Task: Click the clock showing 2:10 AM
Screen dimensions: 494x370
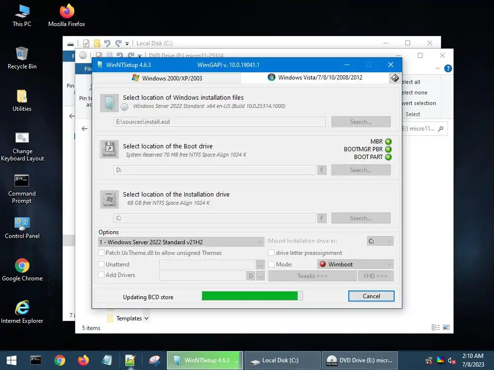Action: [x=473, y=356]
